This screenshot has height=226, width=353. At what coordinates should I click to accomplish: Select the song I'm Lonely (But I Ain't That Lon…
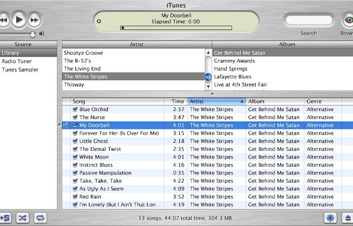[120, 205]
